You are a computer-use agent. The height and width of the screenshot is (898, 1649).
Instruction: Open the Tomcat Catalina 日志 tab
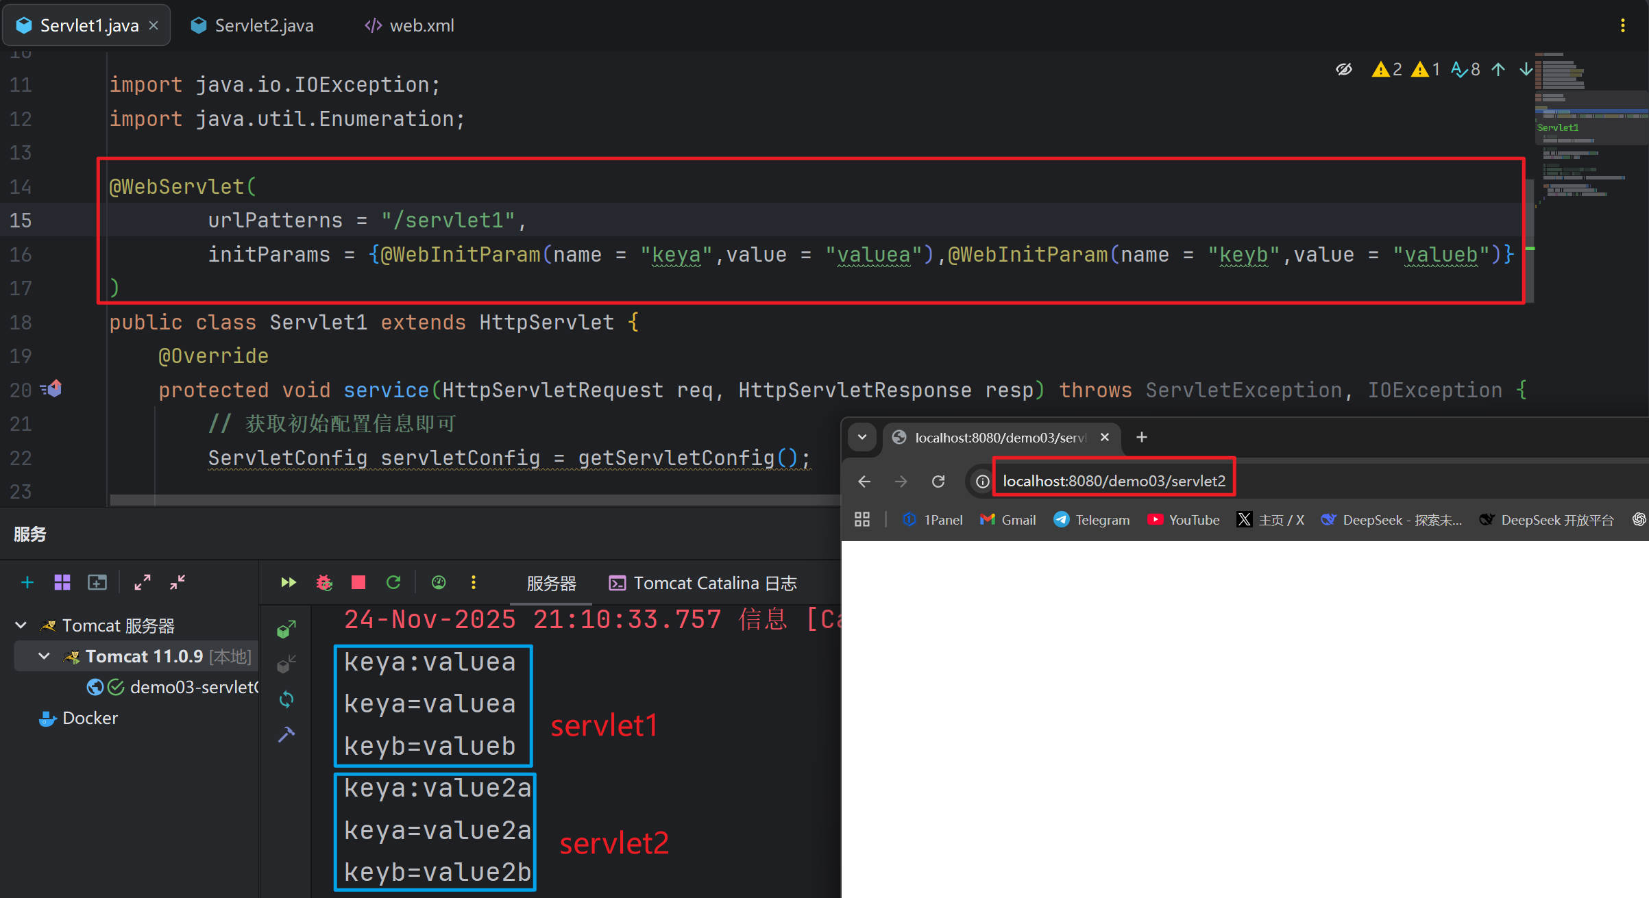703,583
